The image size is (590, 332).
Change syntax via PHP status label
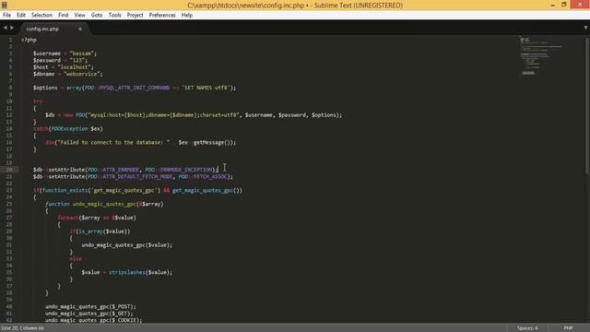click(x=568, y=328)
